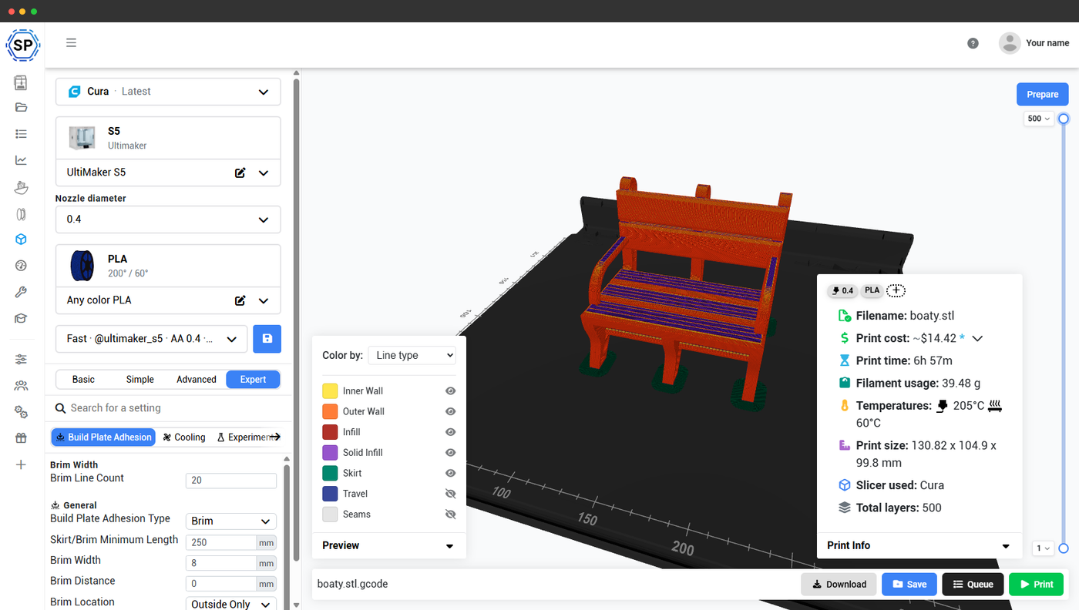Show Seams with eye toggle
Screen dimensions: 1079x610
pos(451,514)
